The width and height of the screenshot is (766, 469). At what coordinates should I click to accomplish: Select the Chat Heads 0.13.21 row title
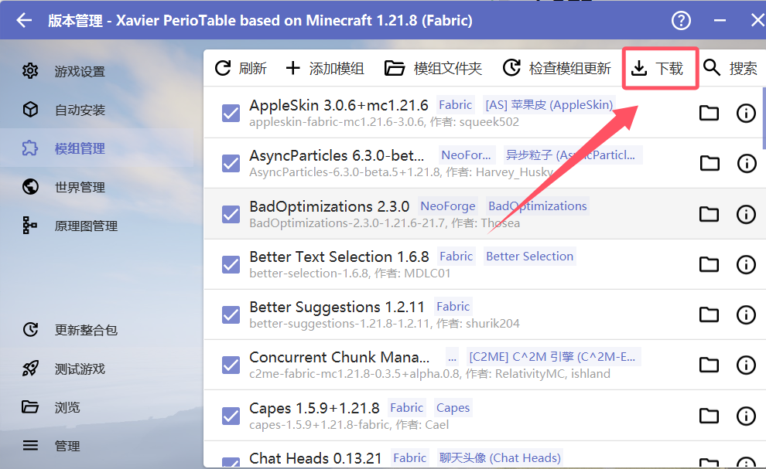point(315,458)
